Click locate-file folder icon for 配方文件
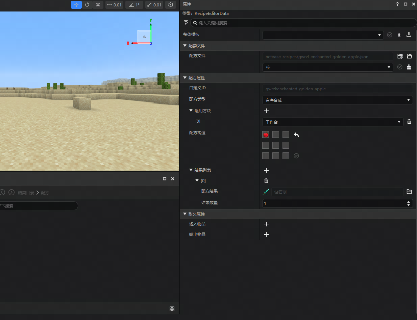This screenshot has width=417, height=320. click(400, 56)
